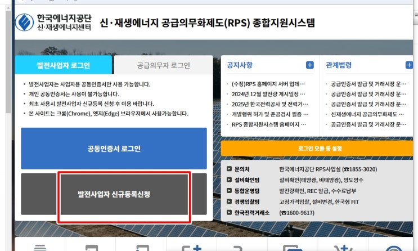Open notice 2025년 한국전력공사 및 전력거…
Screen dimensions: 418x251
click(270, 104)
